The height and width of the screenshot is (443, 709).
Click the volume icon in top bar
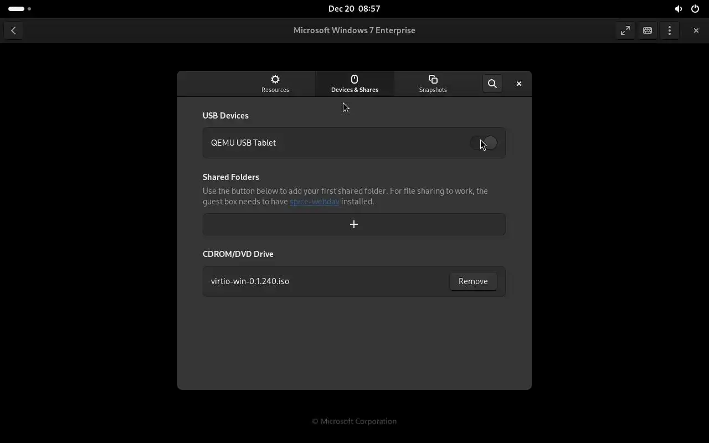coord(679,9)
